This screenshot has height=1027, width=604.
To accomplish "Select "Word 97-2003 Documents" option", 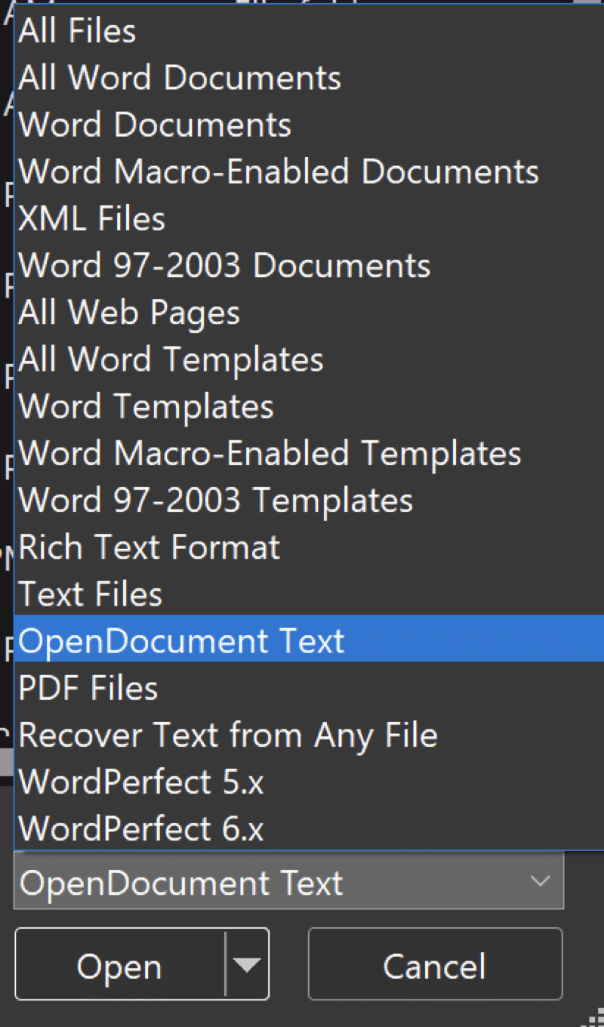I will pyautogui.click(x=224, y=265).
